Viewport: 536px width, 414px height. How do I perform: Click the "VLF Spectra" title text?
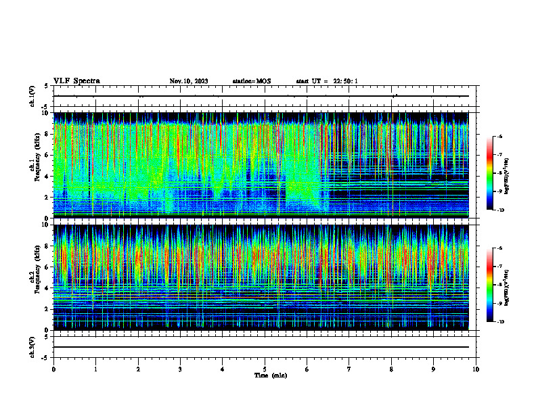pyautogui.click(x=76, y=81)
